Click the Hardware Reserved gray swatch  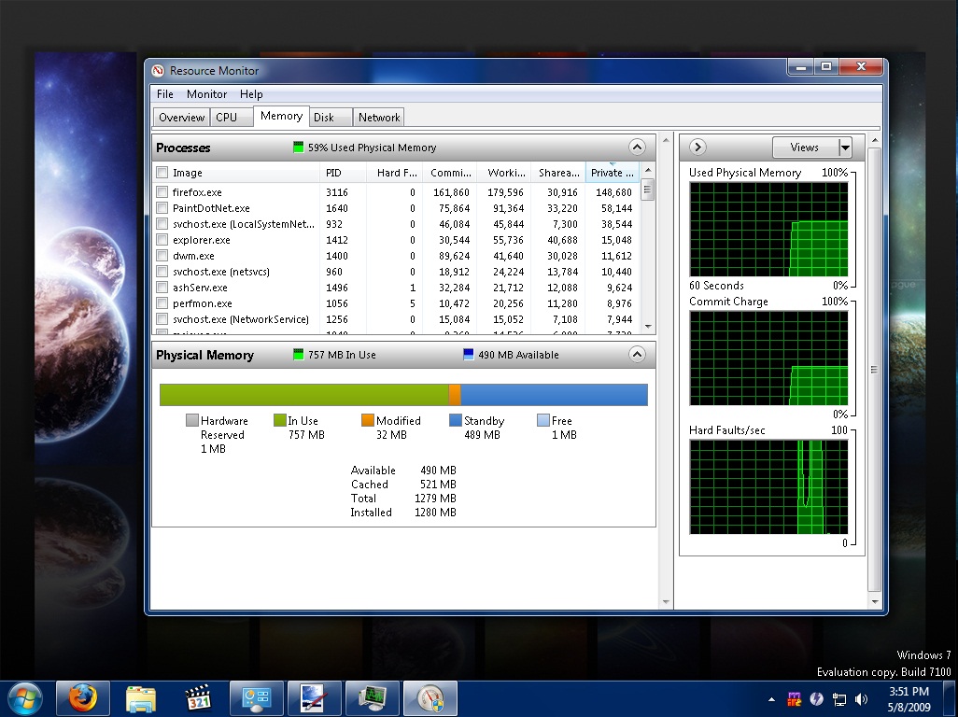coord(191,420)
